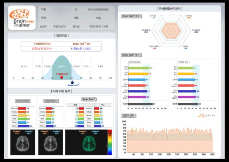Click the gray button above the second rhythm chart
Image resolution: width=229 pixels, height=162 pixels.
(51, 101)
